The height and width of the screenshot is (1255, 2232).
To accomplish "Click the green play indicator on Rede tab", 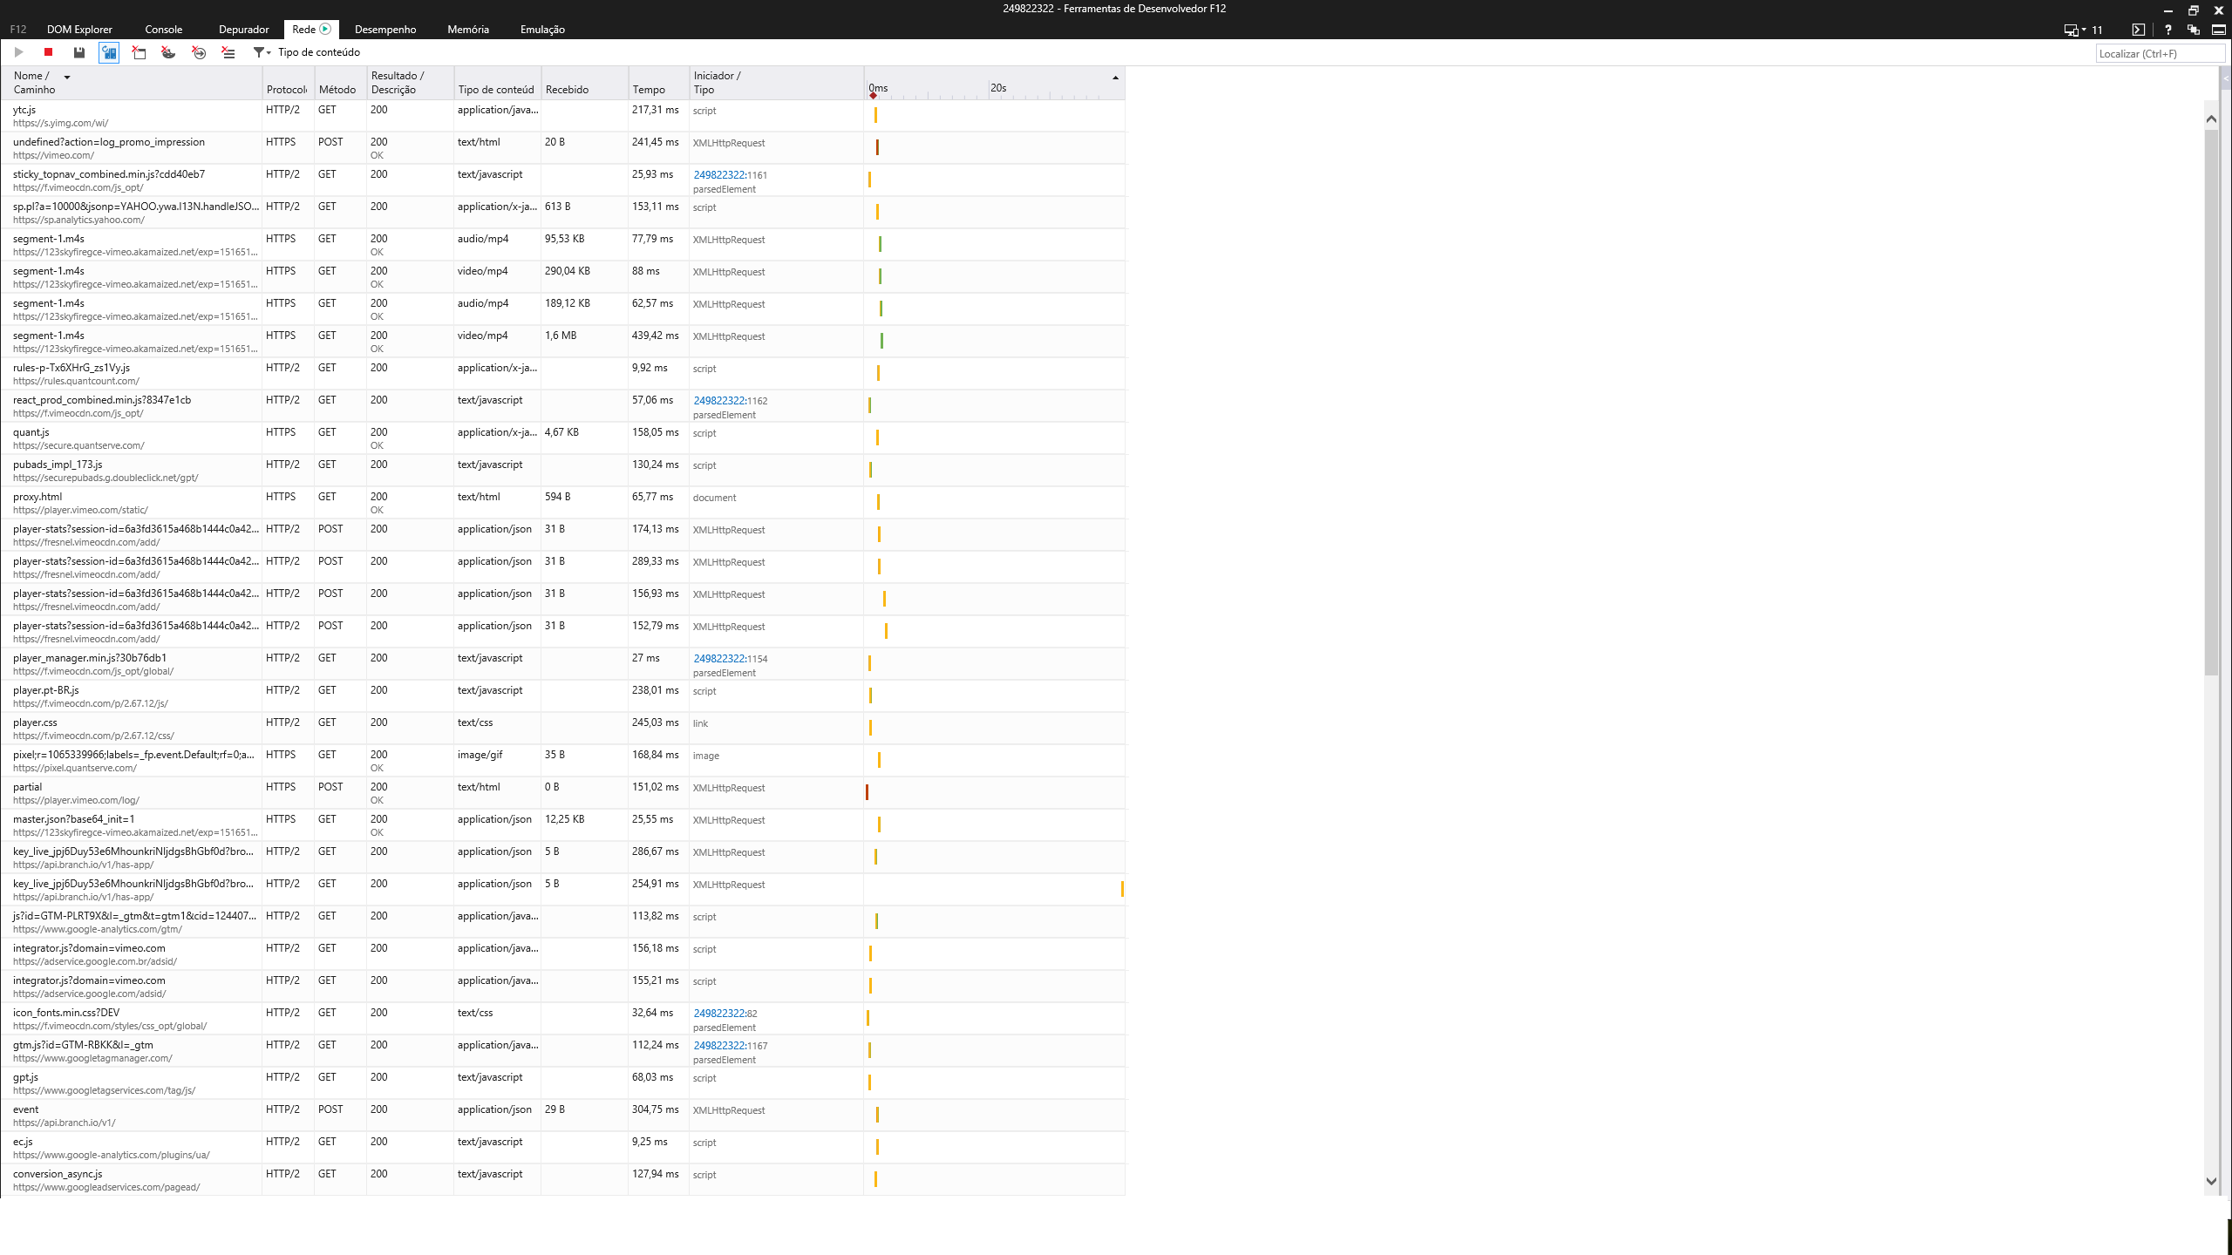I will [x=325, y=29].
